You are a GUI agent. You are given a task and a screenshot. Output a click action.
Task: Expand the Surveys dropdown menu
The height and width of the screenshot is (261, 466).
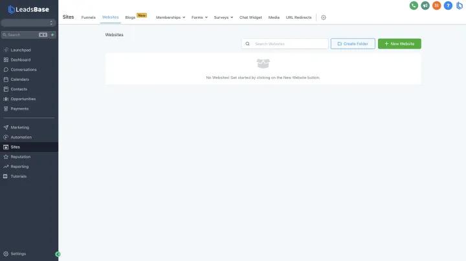(x=223, y=17)
